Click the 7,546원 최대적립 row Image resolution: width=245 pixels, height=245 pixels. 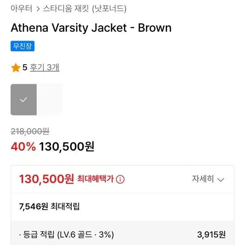pos(122,207)
